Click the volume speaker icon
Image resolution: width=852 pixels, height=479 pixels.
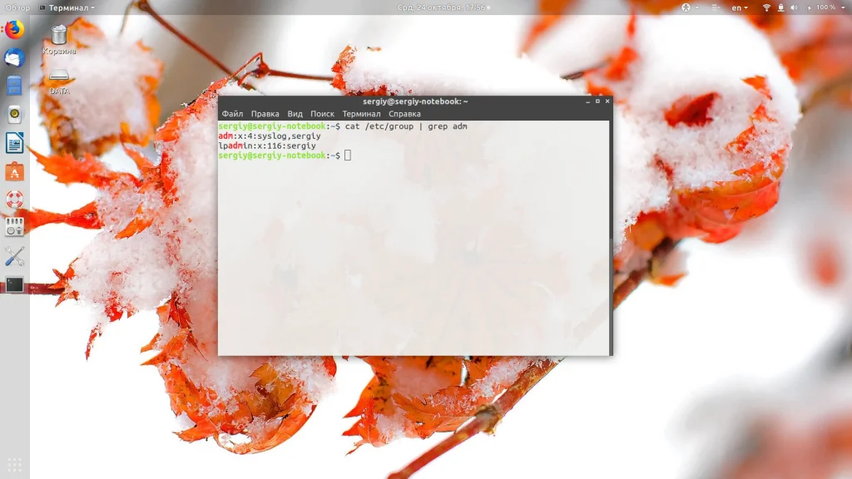click(x=794, y=7)
